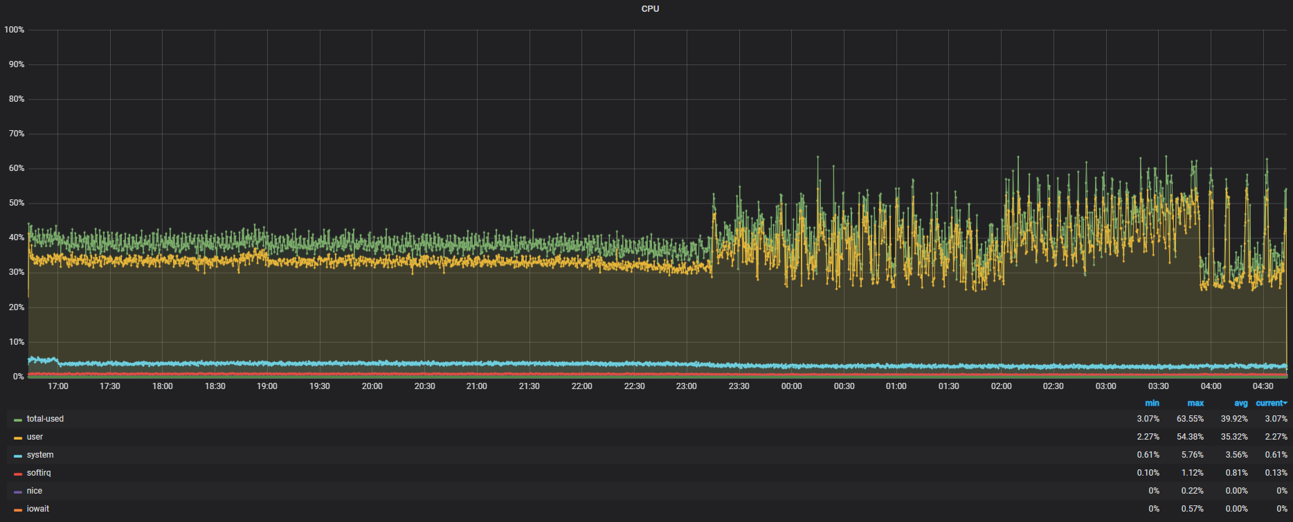
Task: Click the 50% y-axis label
Action: 17,203
